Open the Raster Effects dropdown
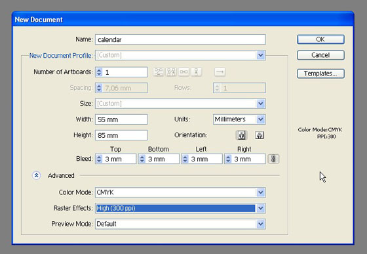This screenshot has width=367, height=254. click(261, 208)
